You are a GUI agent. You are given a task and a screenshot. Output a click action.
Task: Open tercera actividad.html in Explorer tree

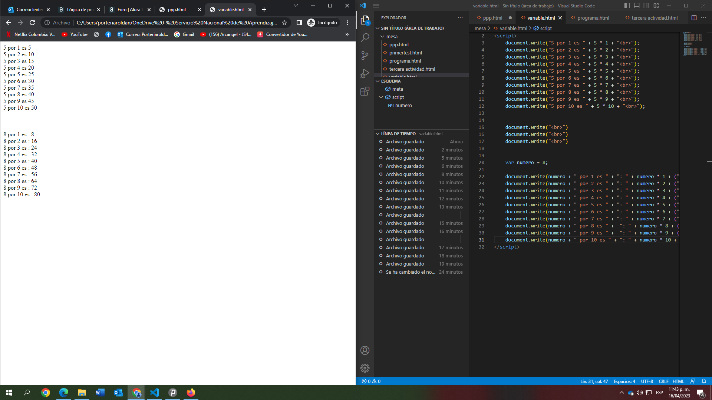[x=412, y=69]
